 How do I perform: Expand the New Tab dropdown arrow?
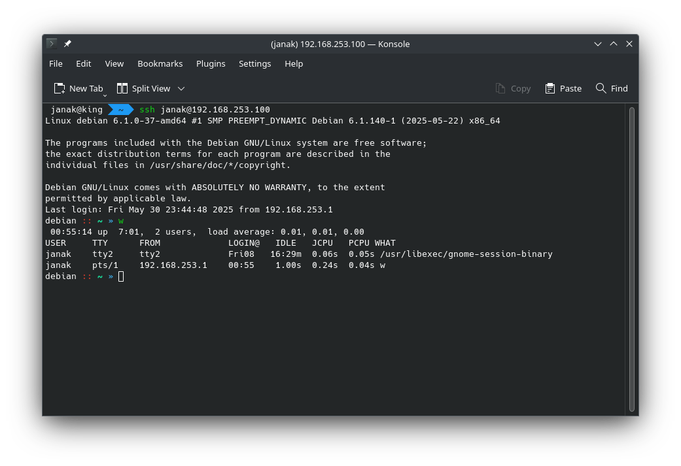click(x=105, y=95)
